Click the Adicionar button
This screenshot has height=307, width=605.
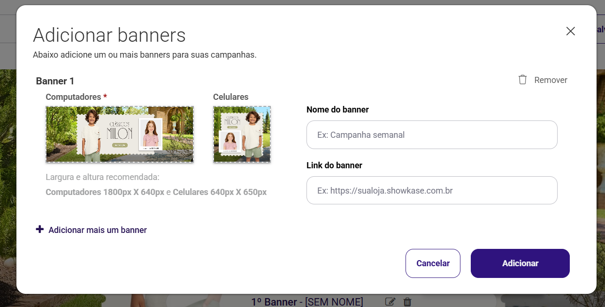[520, 263]
